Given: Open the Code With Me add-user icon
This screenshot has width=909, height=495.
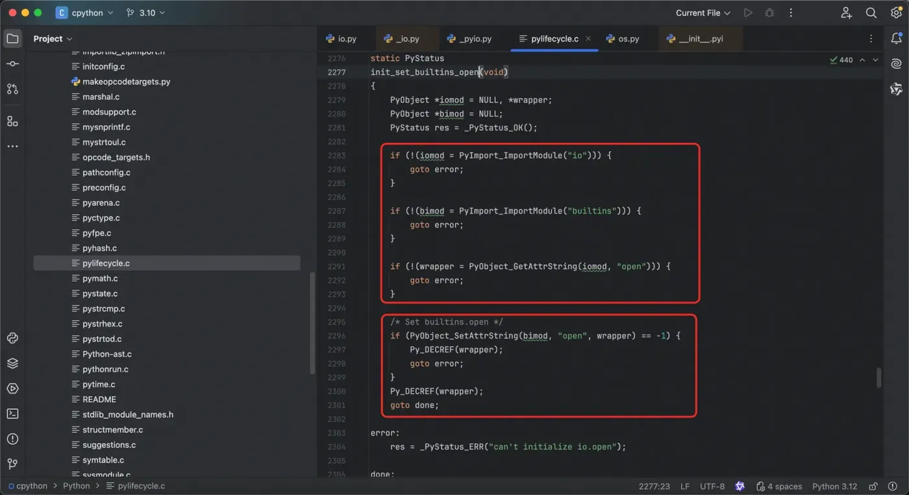Looking at the screenshot, I should [x=846, y=13].
